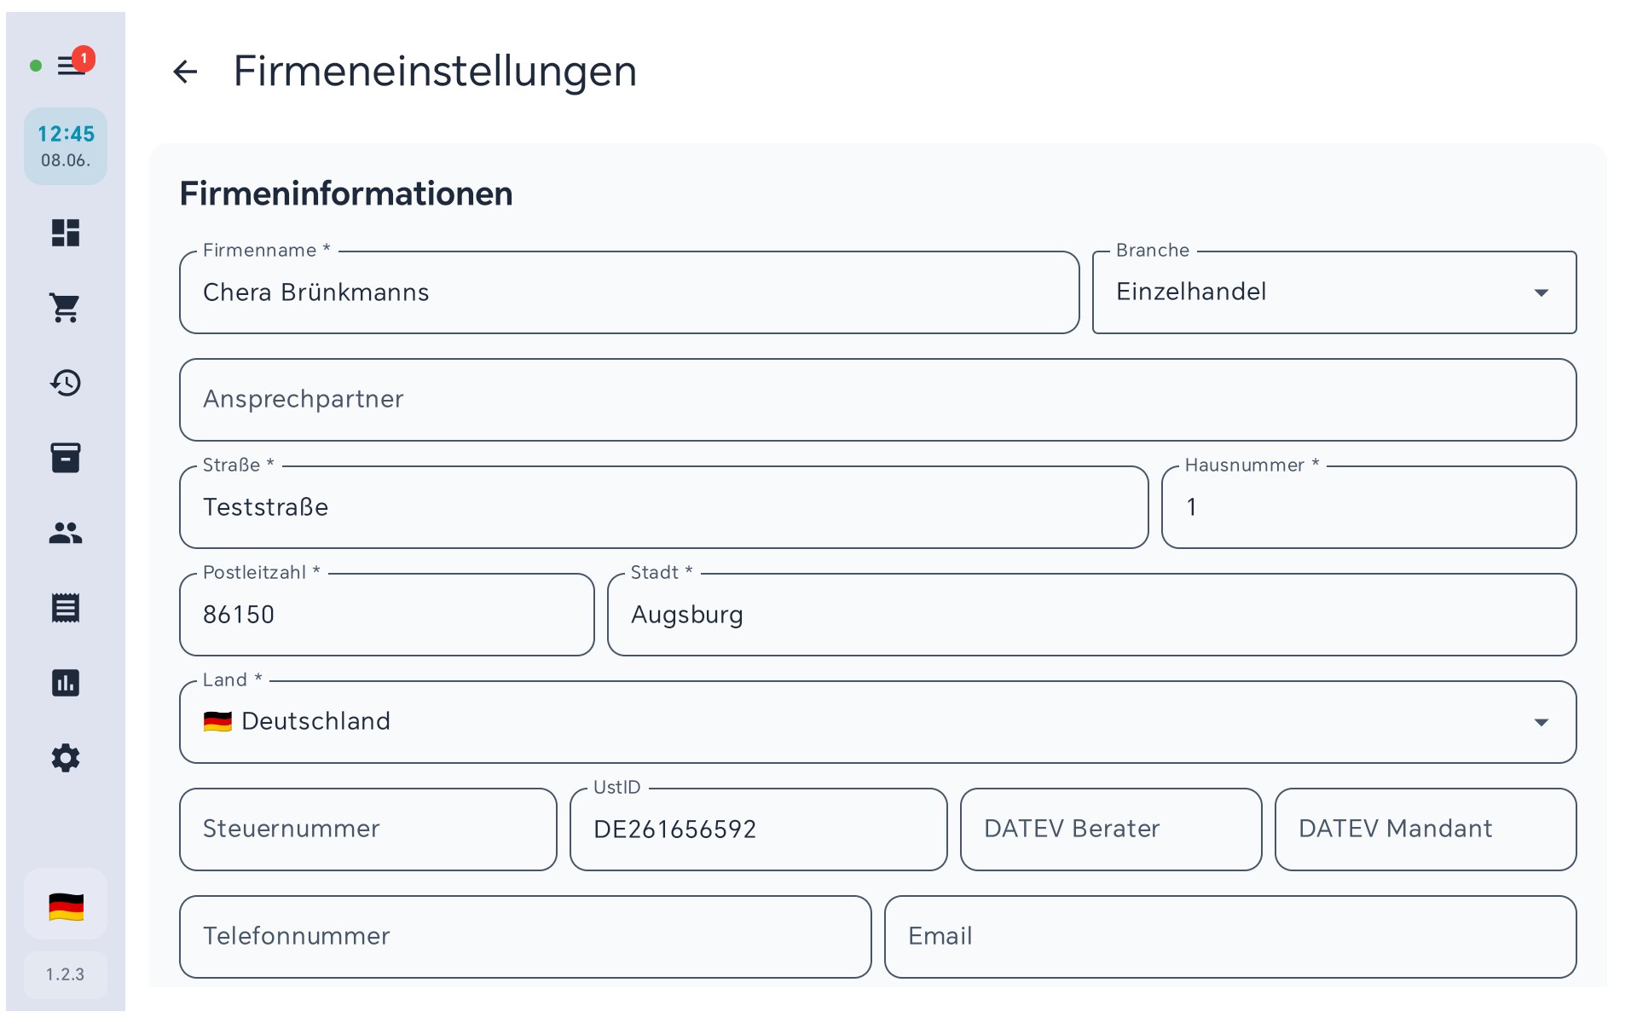Open the receipts list icon
The width and height of the screenshot is (1637, 1023).
click(x=66, y=608)
